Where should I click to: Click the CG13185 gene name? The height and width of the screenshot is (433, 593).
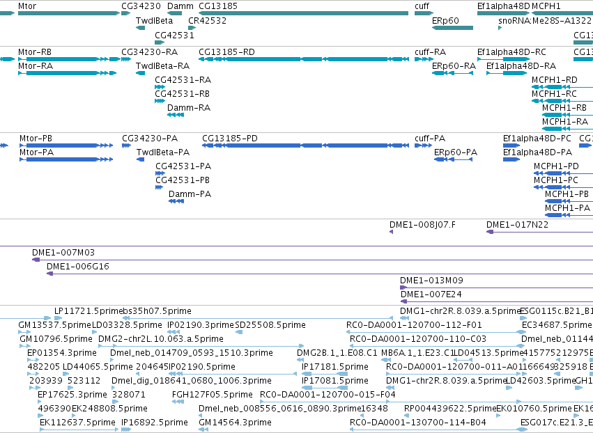(x=218, y=6)
